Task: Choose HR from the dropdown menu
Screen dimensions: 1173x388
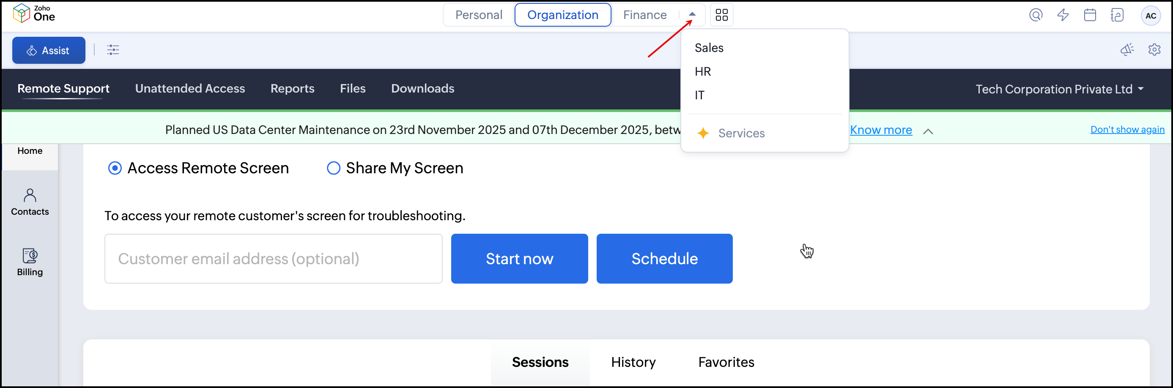Action: coord(703,71)
